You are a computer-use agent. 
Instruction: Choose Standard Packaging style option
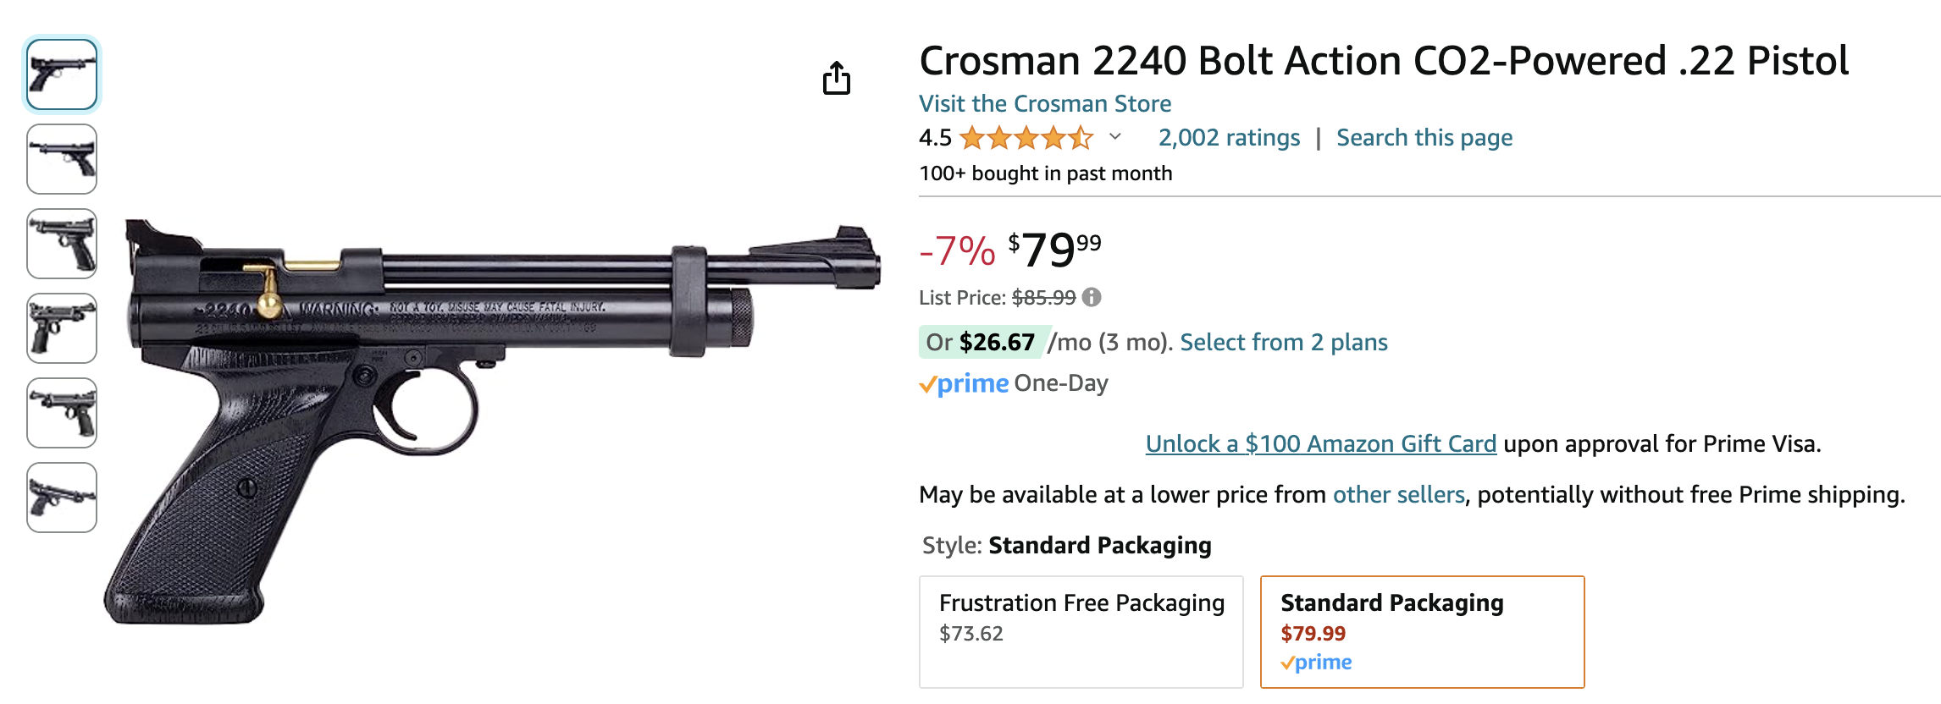click(x=1422, y=631)
